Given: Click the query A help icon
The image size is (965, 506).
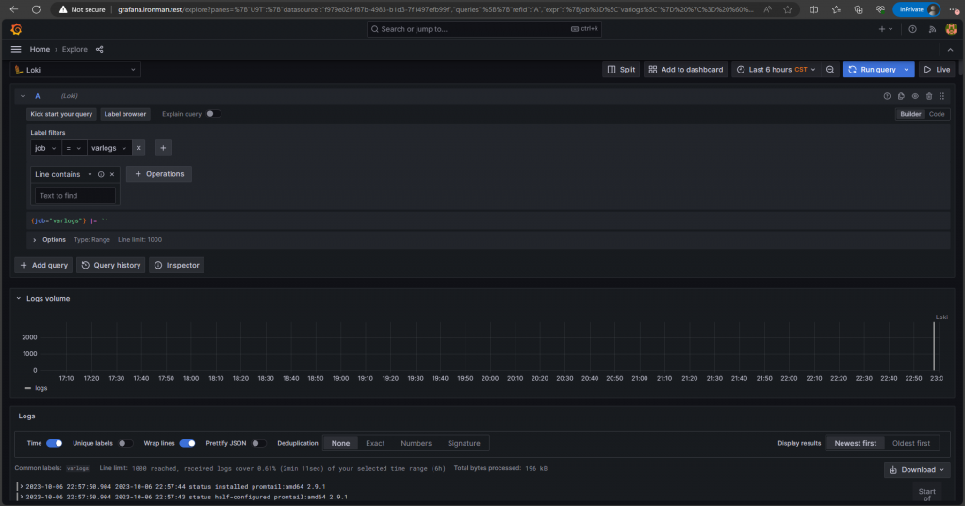Looking at the screenshot, I should [x=887, y=96].
